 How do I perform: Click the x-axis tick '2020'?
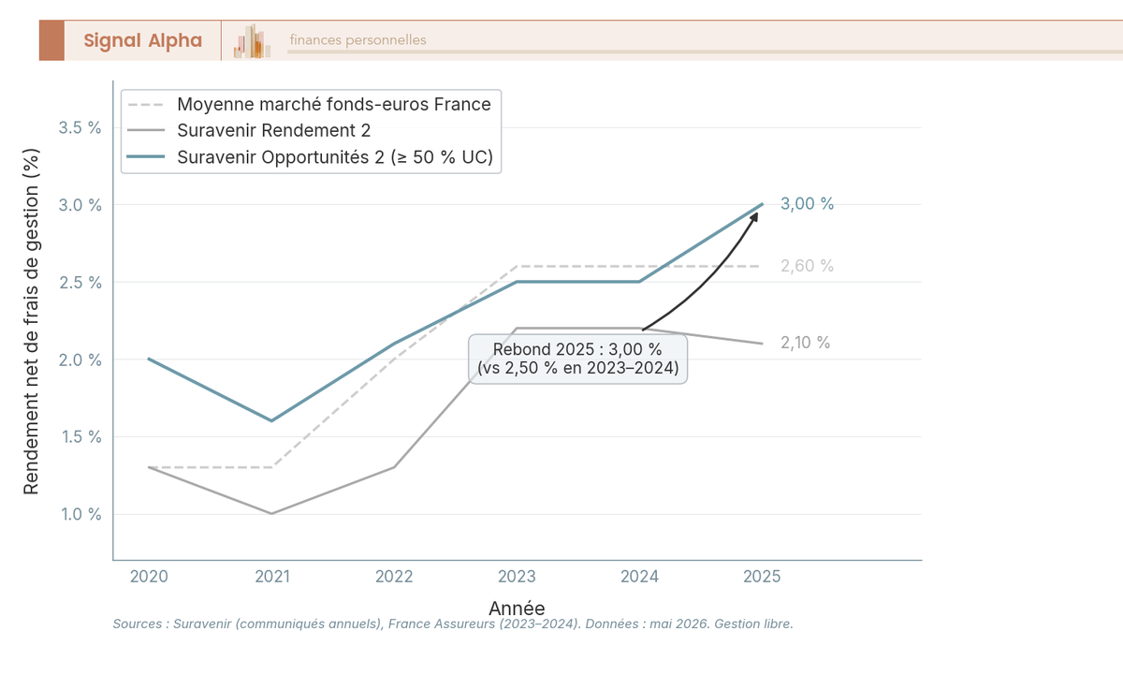(149, 577)
